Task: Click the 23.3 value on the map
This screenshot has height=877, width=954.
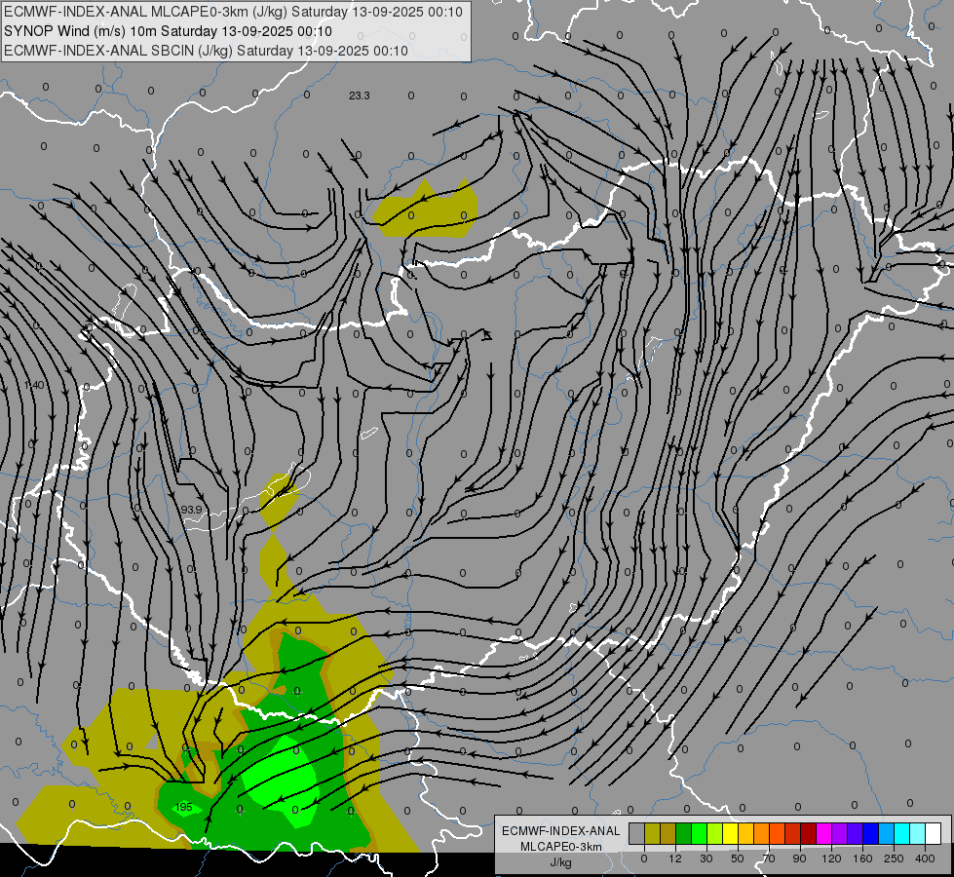Action: coord(360,95)
